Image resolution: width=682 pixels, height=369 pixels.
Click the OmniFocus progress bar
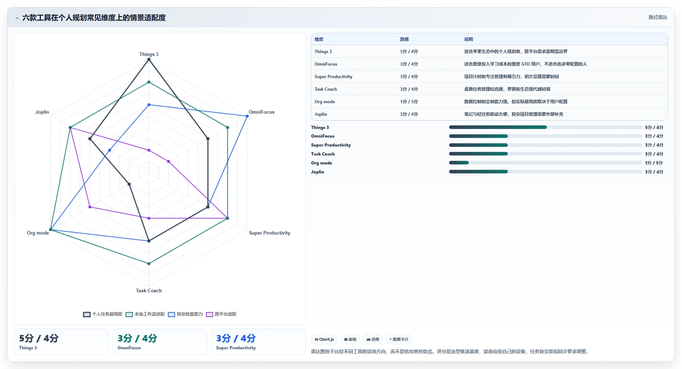(545, 136)
